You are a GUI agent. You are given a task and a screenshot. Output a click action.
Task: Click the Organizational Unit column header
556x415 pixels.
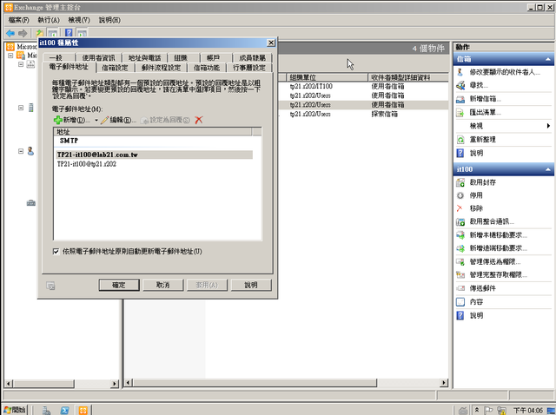(327, 77)
